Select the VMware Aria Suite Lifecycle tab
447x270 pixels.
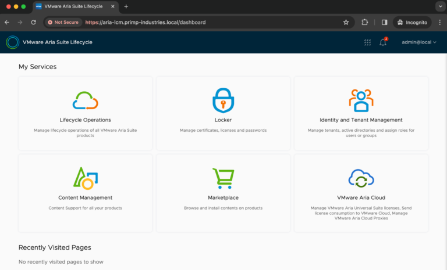click(x=76, y=6)
